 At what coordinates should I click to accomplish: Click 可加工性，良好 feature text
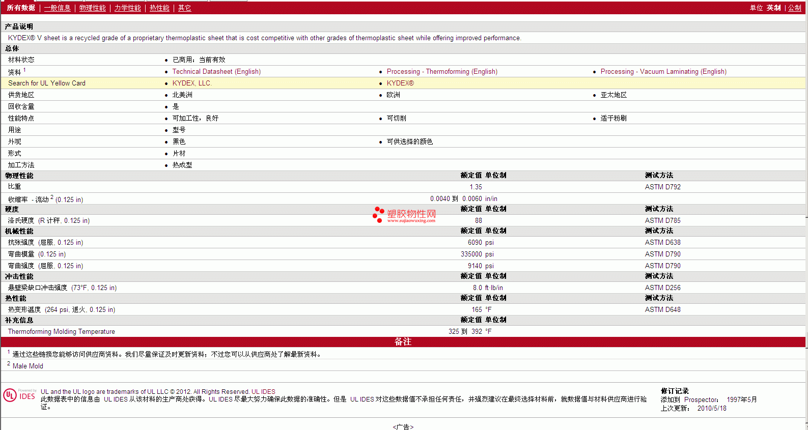[x=196, y=119]
